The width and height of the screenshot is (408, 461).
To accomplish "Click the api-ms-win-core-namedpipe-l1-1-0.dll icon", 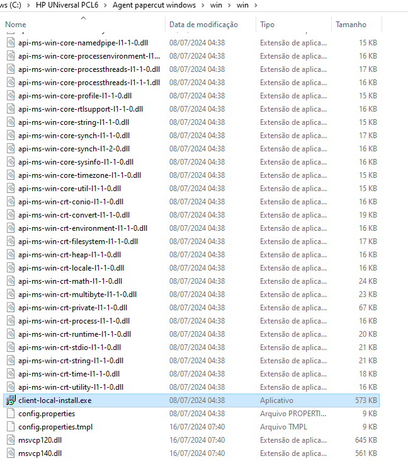I will click(10, 43).
